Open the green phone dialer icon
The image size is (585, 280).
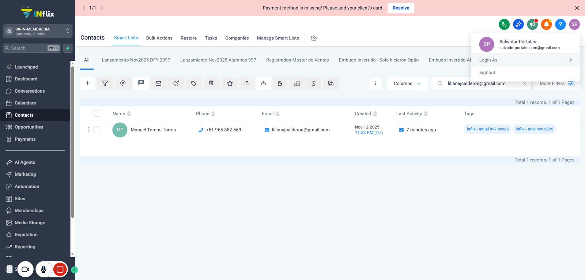(x=504, y=25)
